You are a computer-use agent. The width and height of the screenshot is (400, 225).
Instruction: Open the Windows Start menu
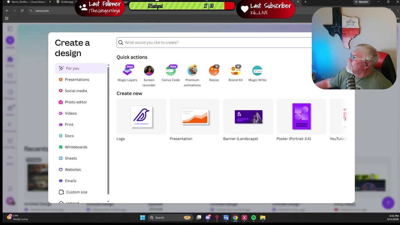click(142, 217)
